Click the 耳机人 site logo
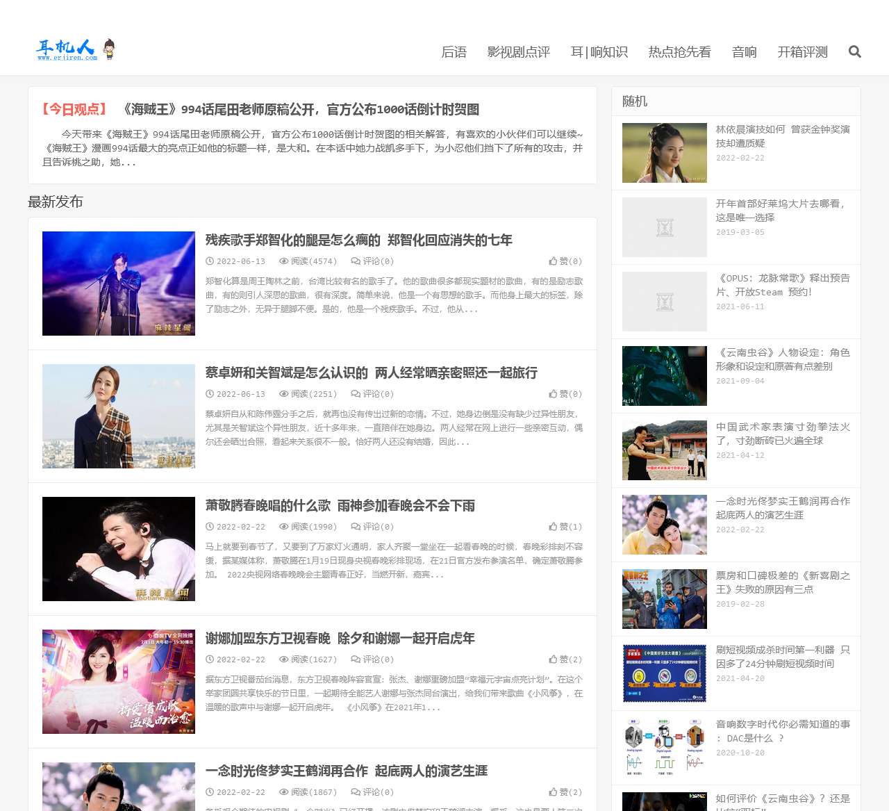The height and width of the screenshot is (811, 889). (75, 49)
